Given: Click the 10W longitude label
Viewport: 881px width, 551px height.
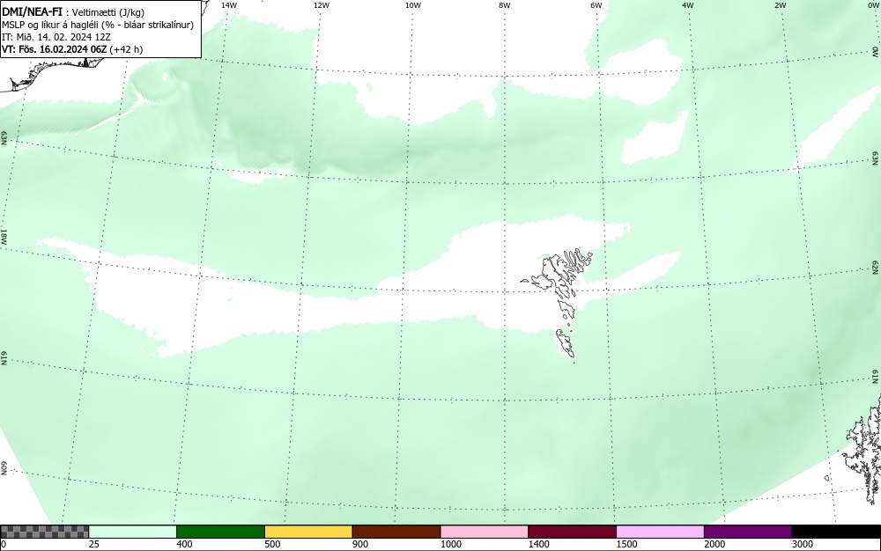Looking at the screenshot, I should (413, 5).
